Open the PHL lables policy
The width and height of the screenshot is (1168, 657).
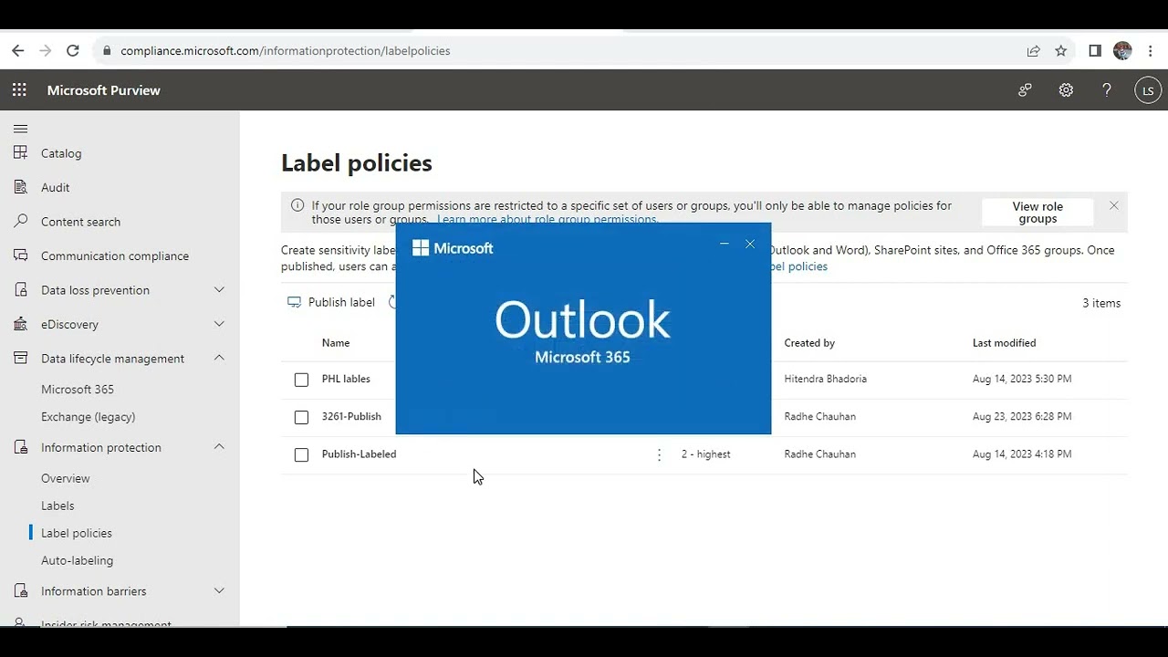pyautogui.click(x=346, y=379)
